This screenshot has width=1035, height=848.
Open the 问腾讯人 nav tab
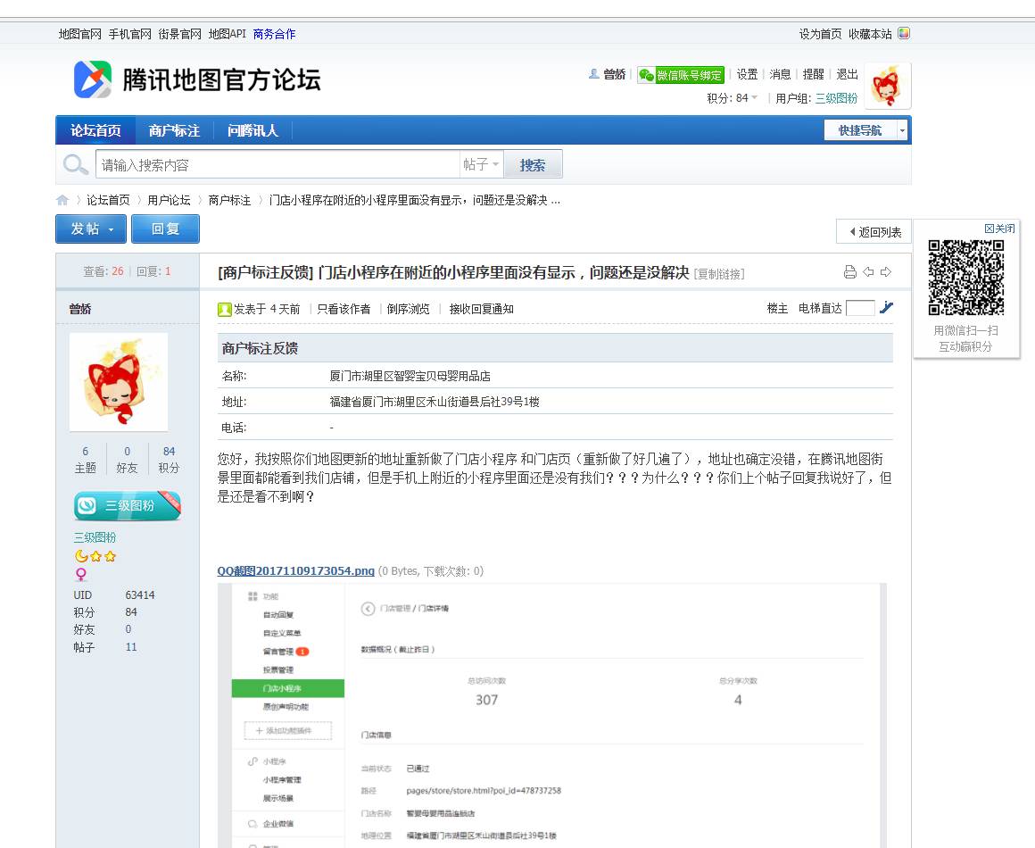[x=253, y=130]
